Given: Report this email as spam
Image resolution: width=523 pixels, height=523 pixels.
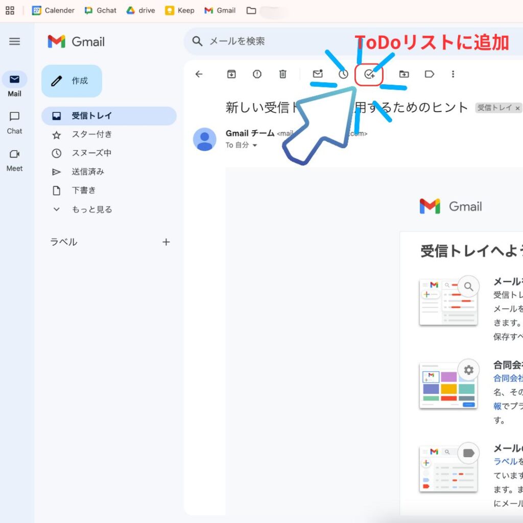Looking at the screenshot, I should click(257, 74).
